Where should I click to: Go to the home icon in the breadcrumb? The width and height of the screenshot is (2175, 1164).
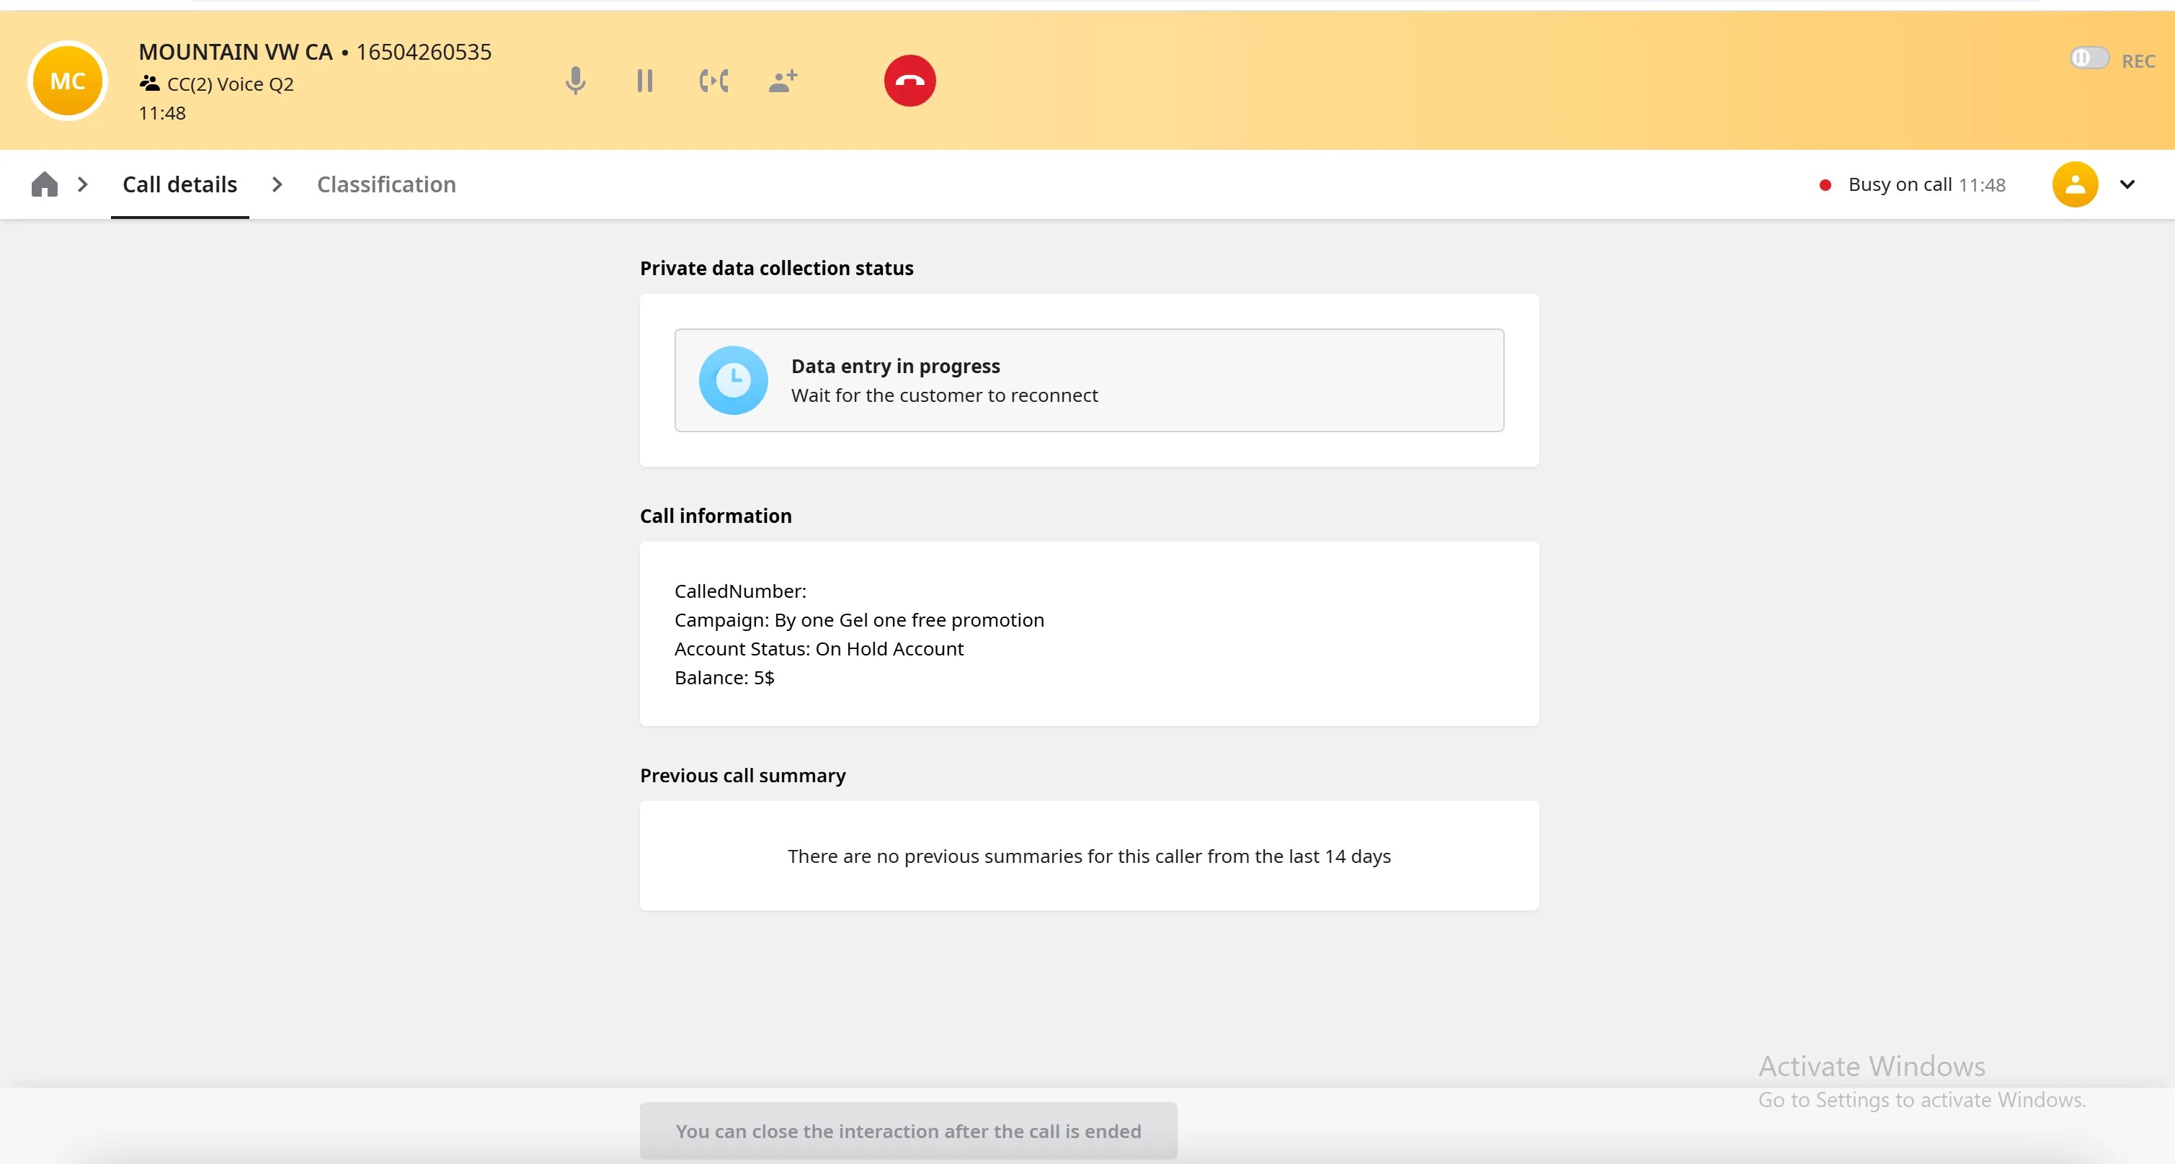point(45,184)
